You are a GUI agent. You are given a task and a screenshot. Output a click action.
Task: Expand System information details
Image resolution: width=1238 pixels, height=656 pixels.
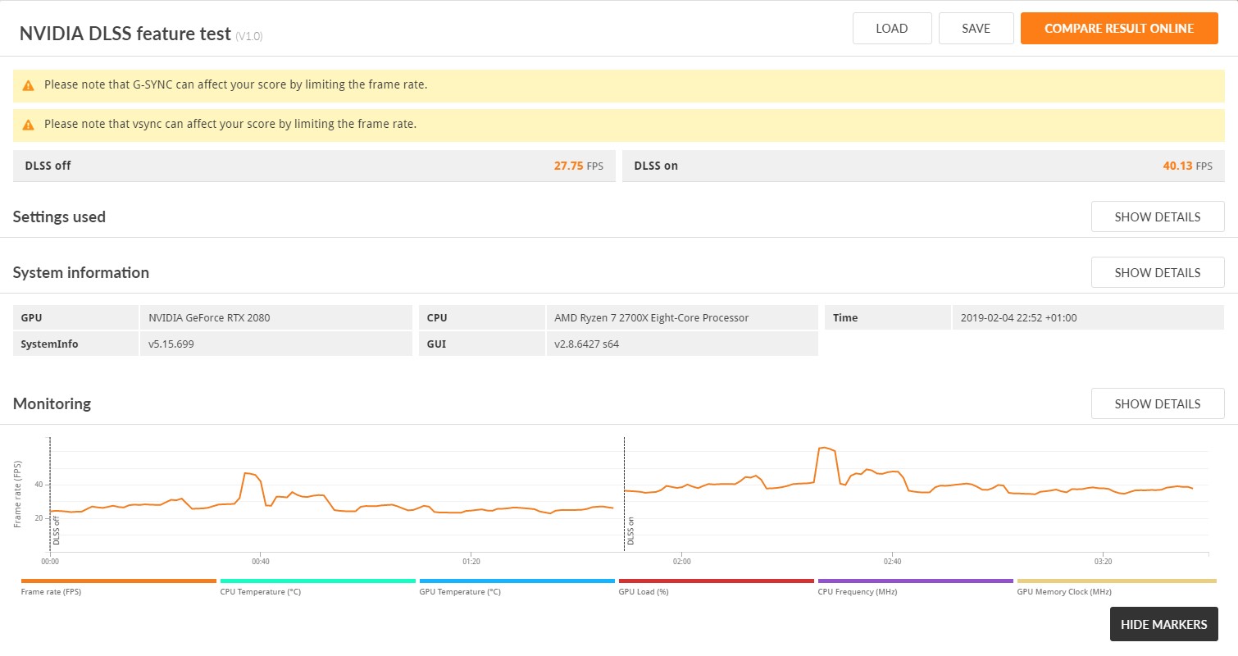coord(1158,272)
